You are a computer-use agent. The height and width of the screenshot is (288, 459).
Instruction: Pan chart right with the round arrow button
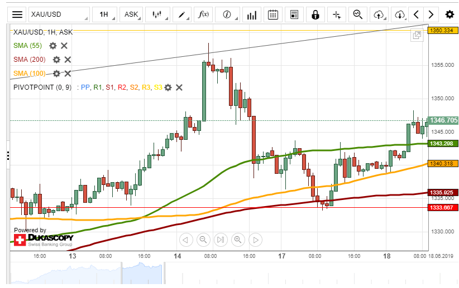[256, 240]
